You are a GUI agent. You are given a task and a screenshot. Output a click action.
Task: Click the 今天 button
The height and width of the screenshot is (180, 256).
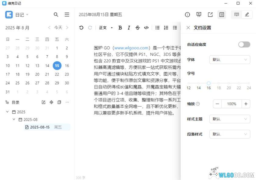tap(58, 27)
